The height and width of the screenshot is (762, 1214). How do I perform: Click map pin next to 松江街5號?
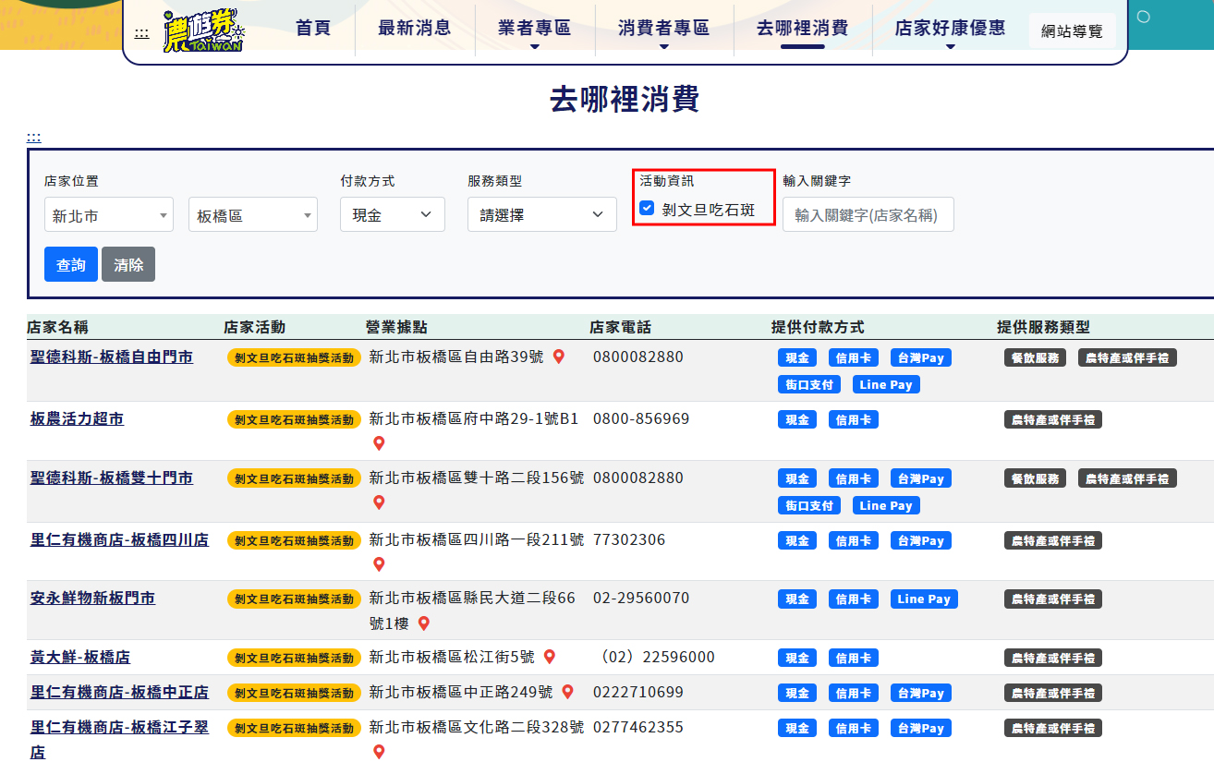[x=549, y=657]
